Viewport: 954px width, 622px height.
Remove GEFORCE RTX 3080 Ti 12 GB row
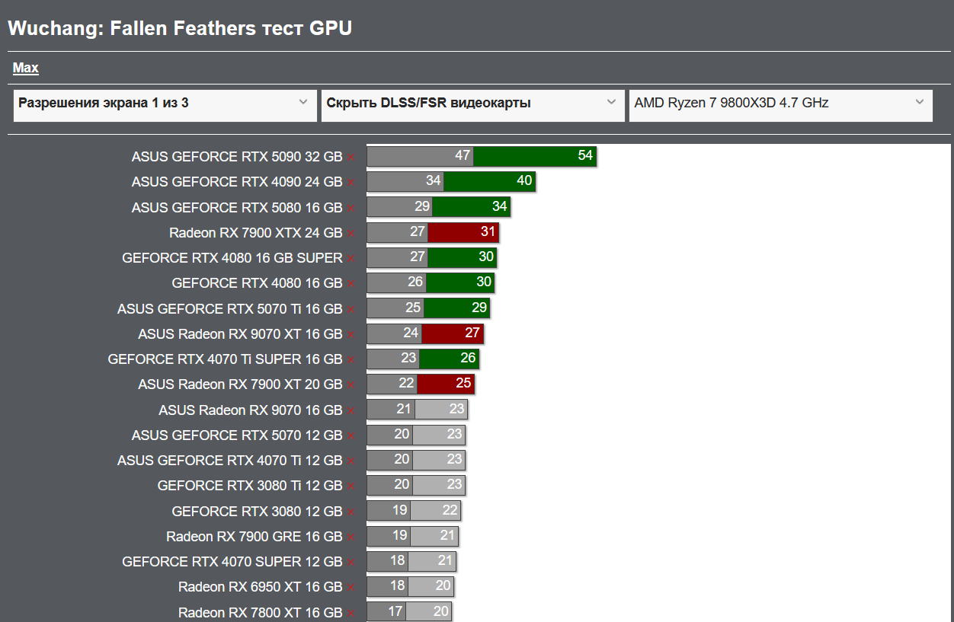pos(351,486)
